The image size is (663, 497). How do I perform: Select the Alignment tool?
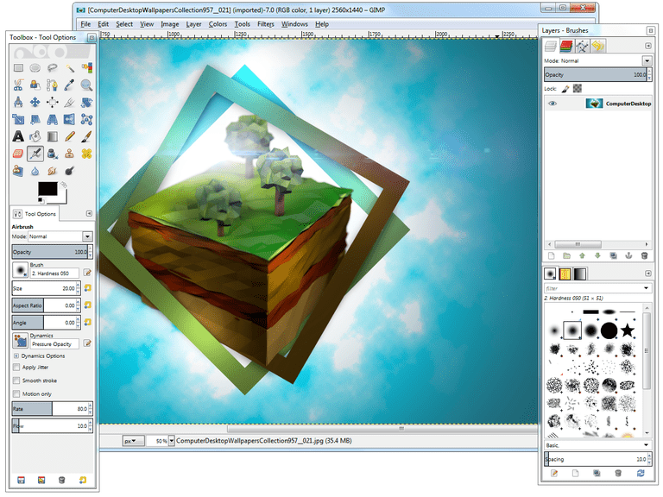tap(53, 103)
